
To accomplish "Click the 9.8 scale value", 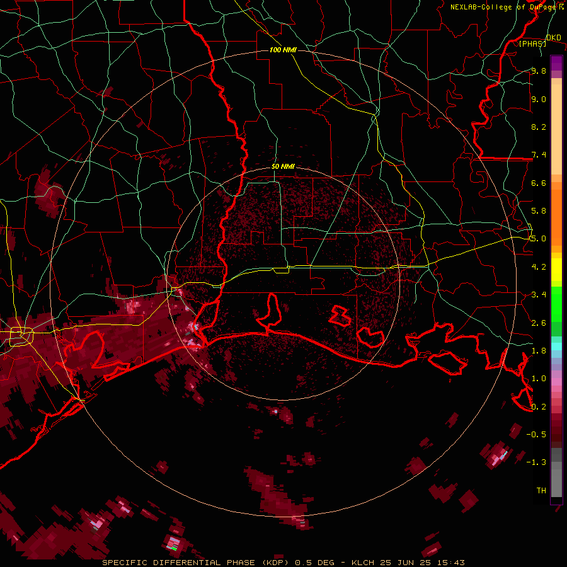I will pos(539,71).
